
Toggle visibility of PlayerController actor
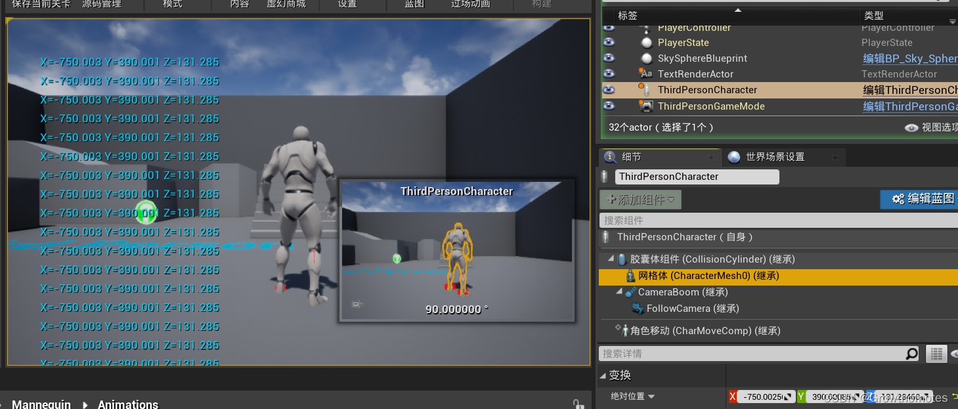[x=609, y=28]
